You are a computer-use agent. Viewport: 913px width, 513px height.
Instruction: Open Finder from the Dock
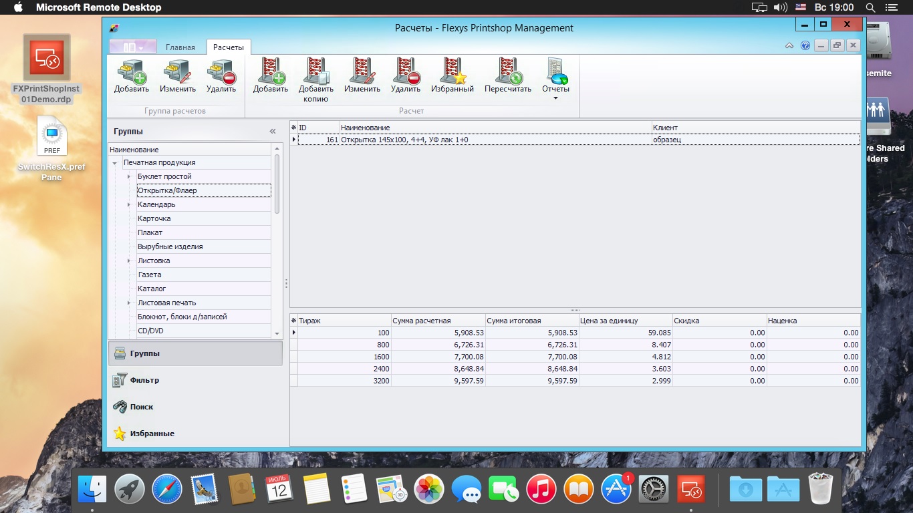coord(92,490)
